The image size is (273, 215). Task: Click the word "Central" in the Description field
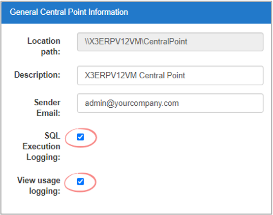pos(152,75)
